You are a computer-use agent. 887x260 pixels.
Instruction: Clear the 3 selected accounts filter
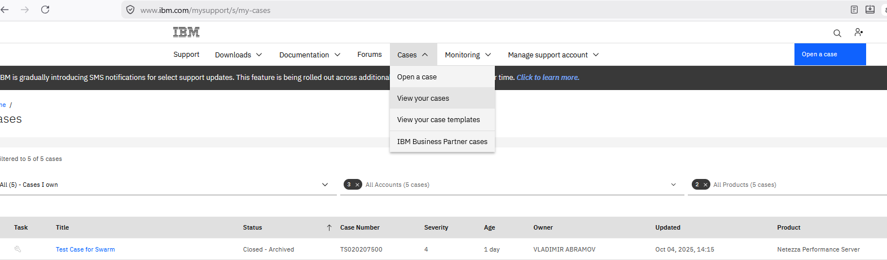pos(357,185)
